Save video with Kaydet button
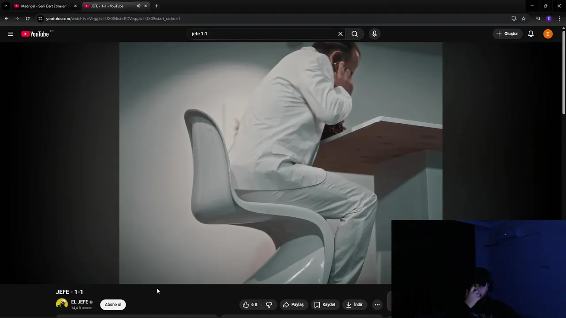This screenshot has height=318, width=566. tap(325, 304)
